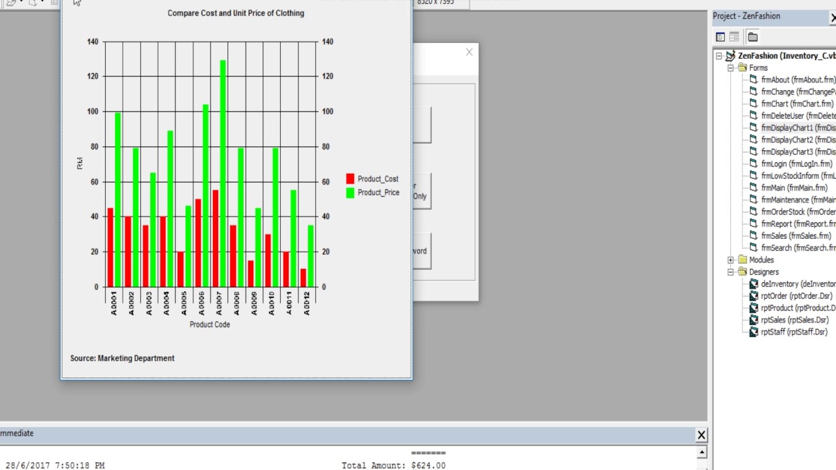836x470 pixels.
Task: Click the View Code icon in Project panel
Action: click(720, 37)
